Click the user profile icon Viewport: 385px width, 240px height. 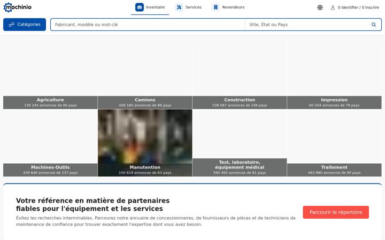click(333, 7)
